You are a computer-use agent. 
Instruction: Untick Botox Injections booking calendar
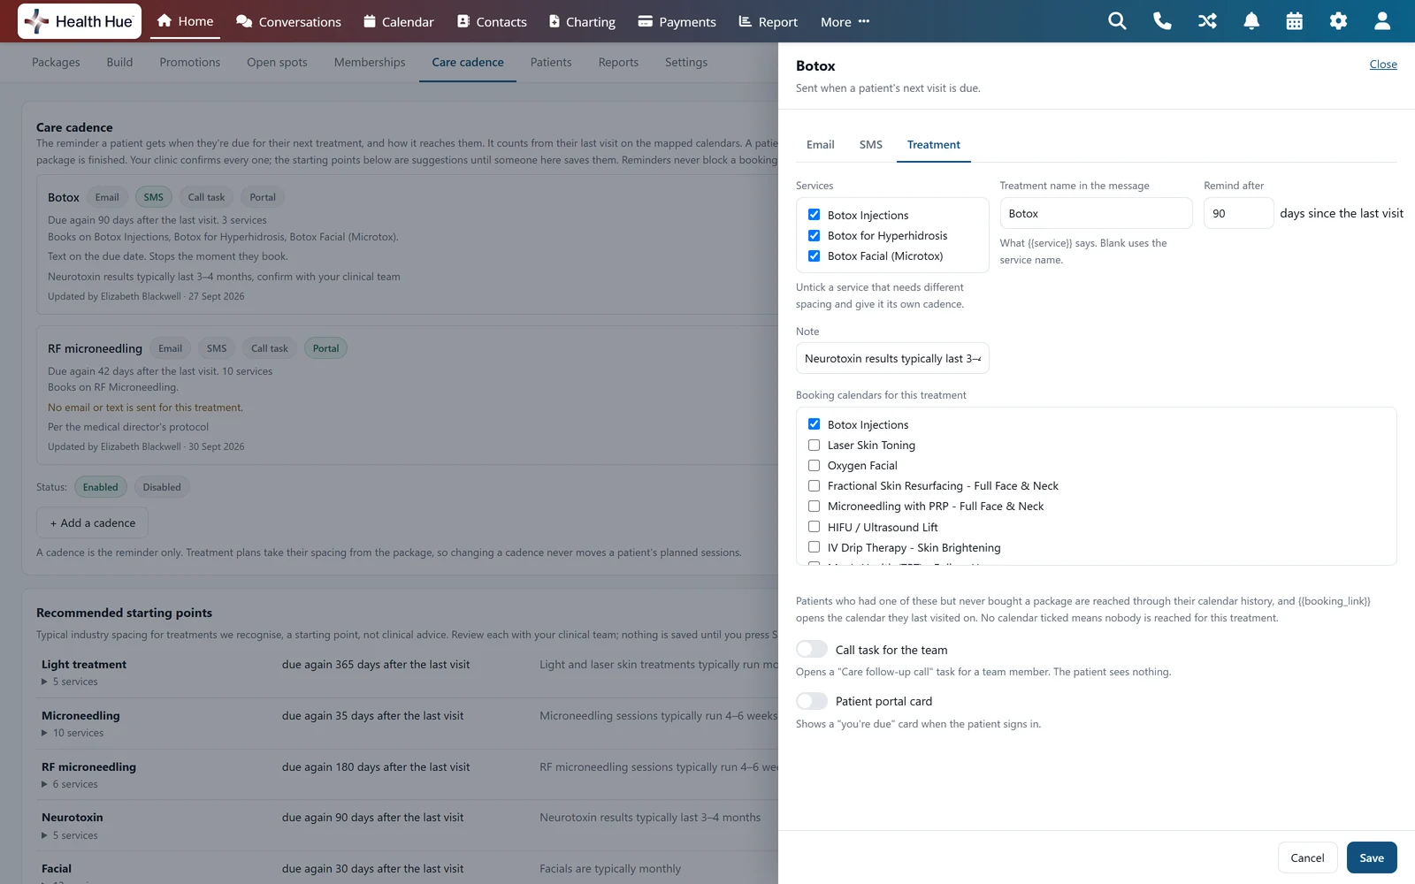[x=814, y=424]
